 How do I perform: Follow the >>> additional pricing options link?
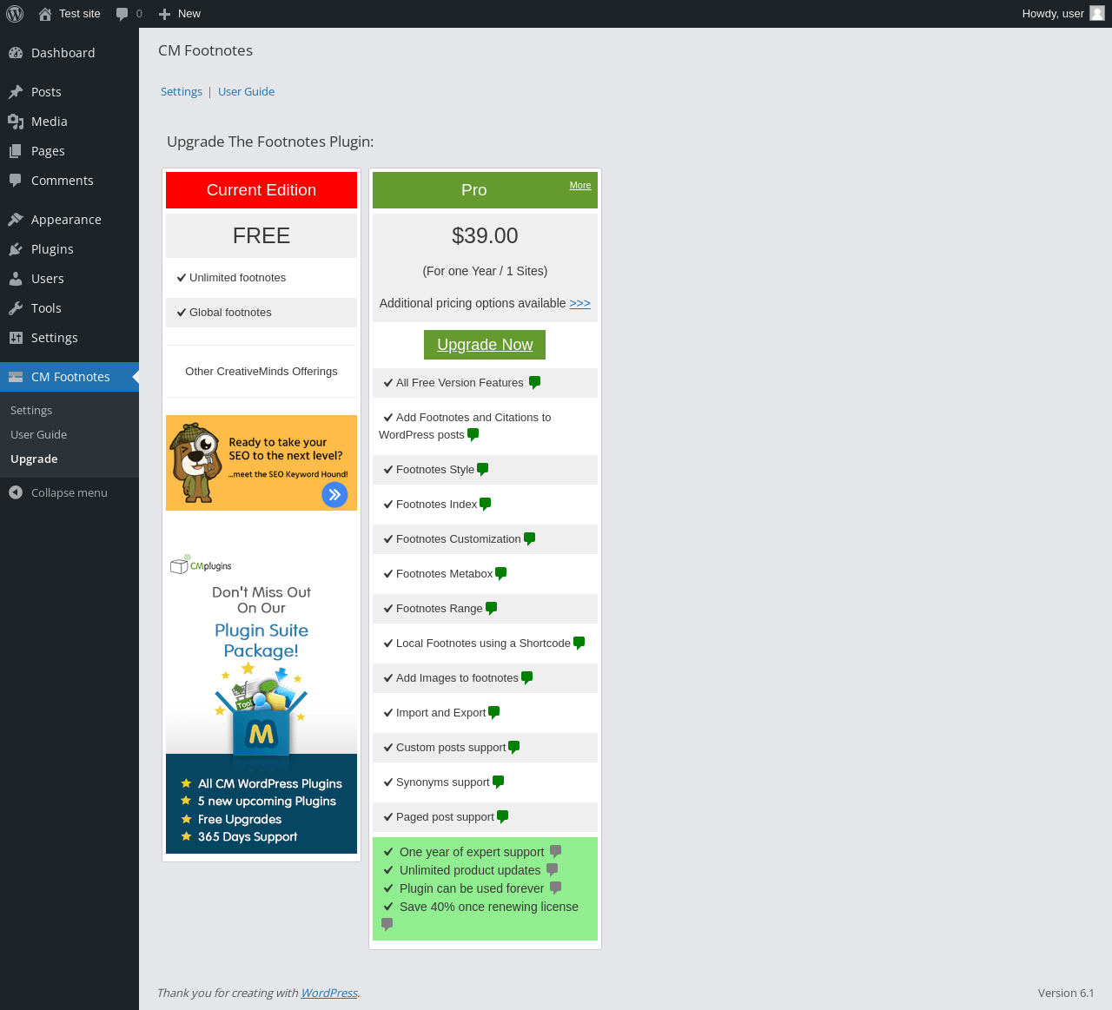tap(580, 303)
